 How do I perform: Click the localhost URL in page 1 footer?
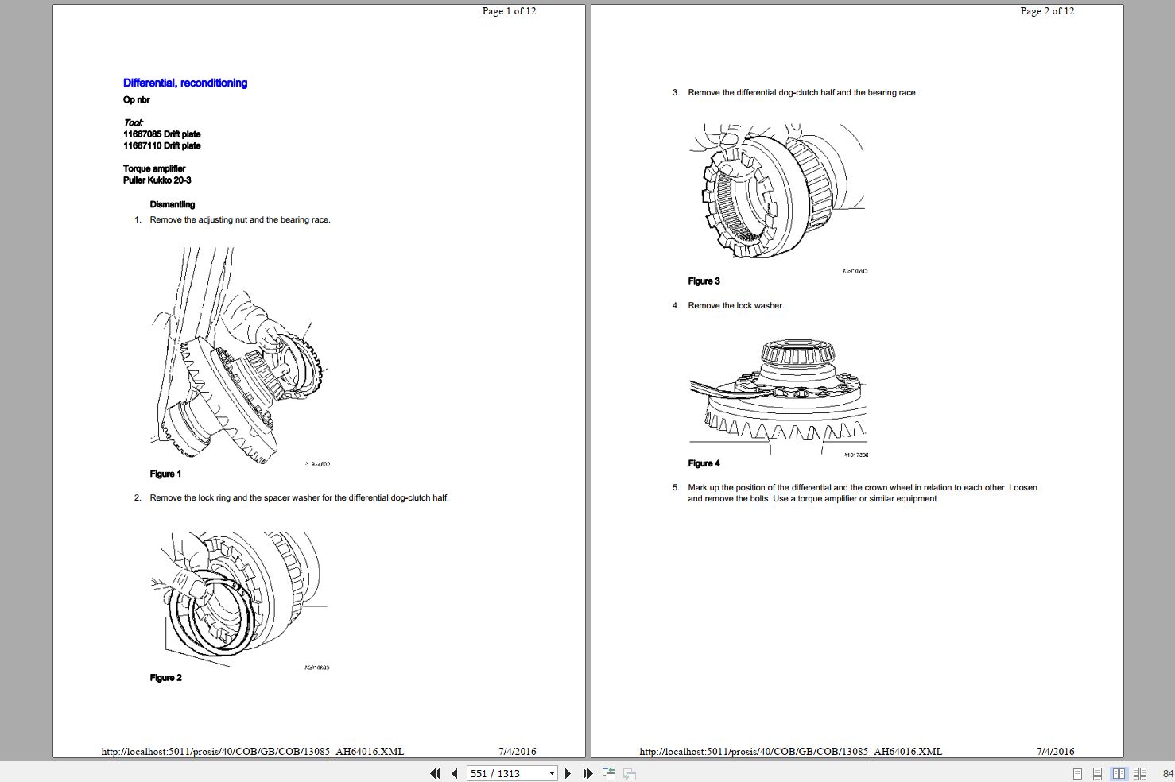point(252,751)
